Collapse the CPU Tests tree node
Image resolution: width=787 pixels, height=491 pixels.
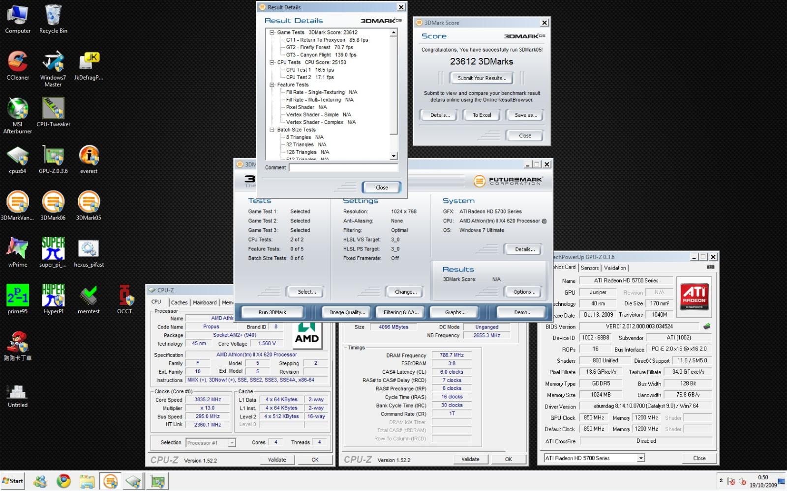click(x=272, y=62)
